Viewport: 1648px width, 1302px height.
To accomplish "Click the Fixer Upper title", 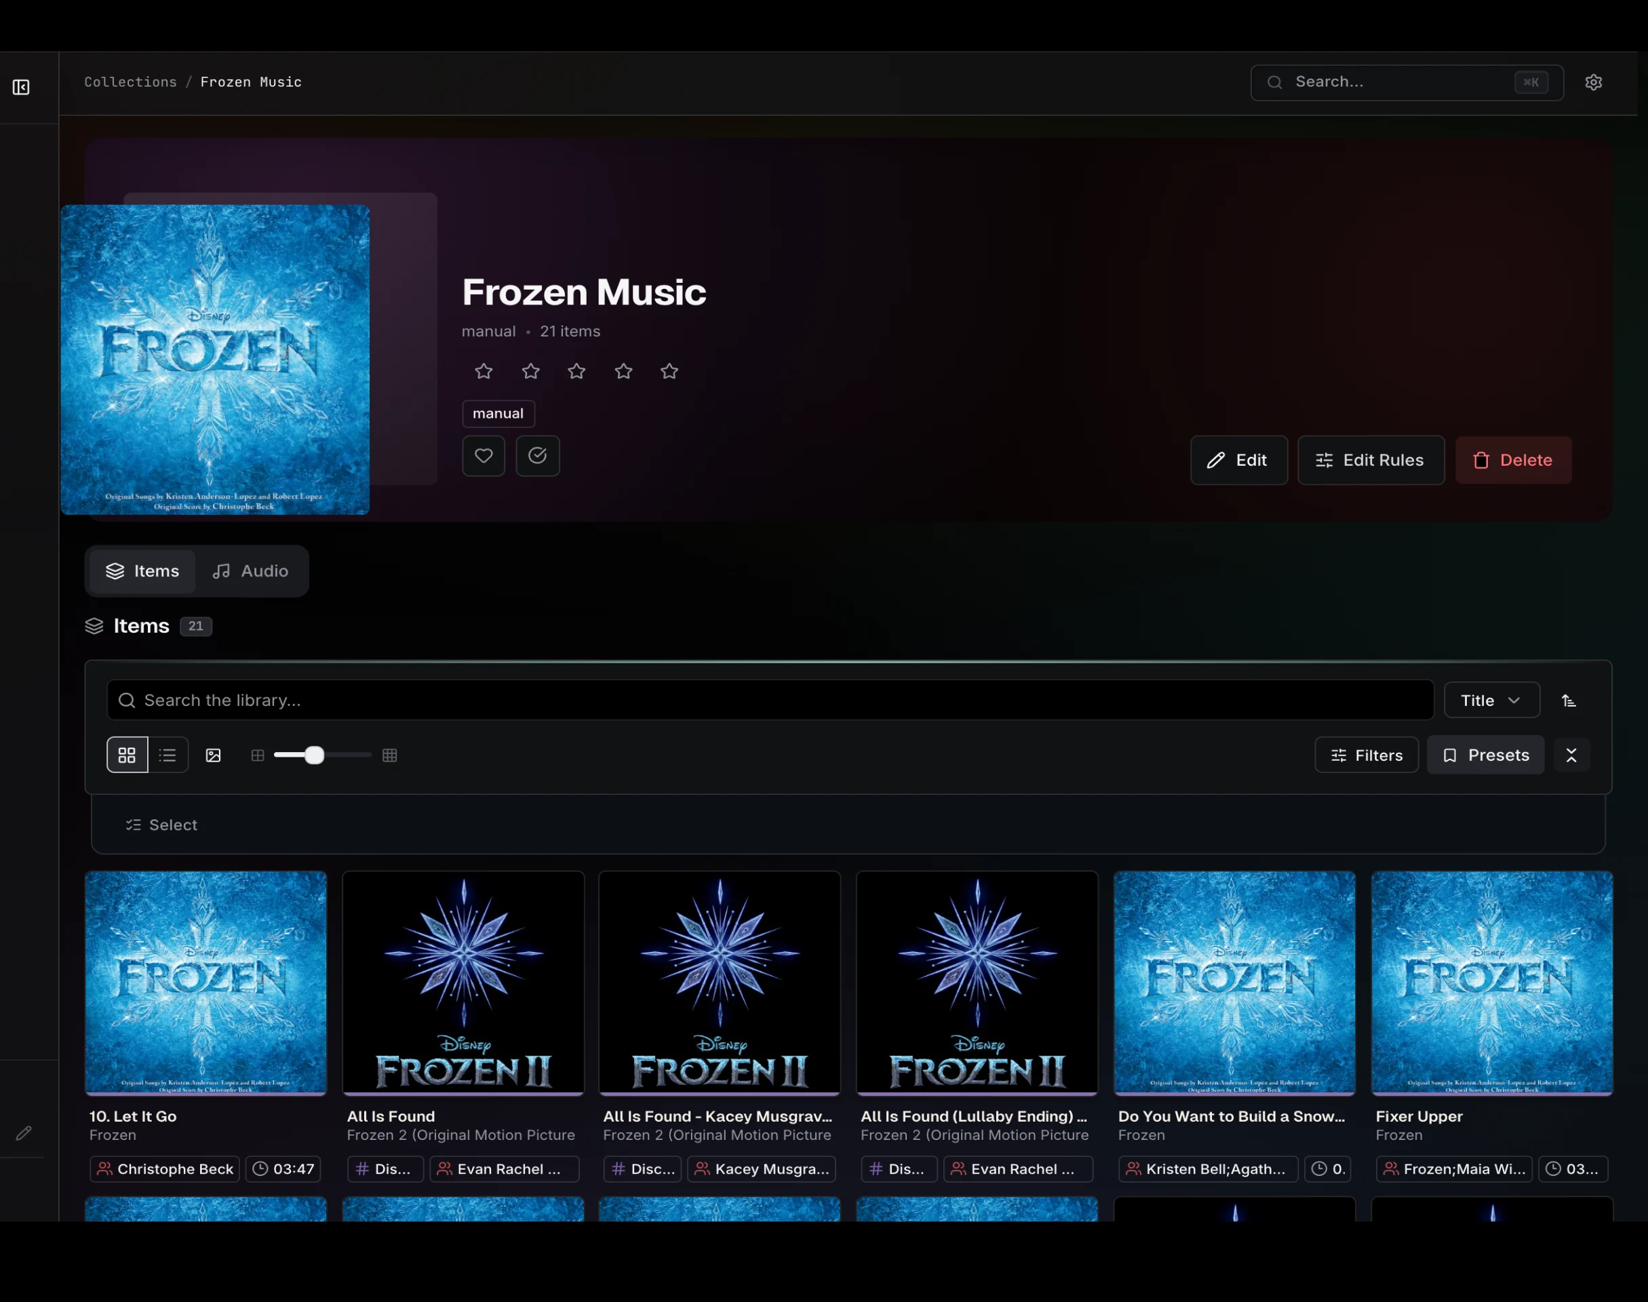I will (1419, 1116).
